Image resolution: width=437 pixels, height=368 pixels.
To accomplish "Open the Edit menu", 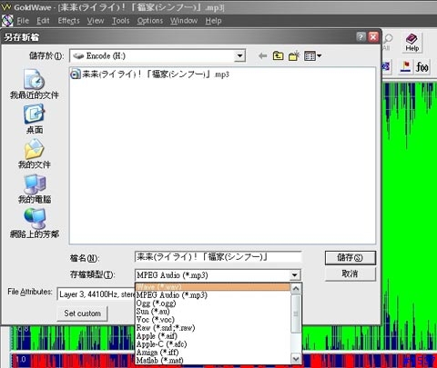I will (43, 21).
